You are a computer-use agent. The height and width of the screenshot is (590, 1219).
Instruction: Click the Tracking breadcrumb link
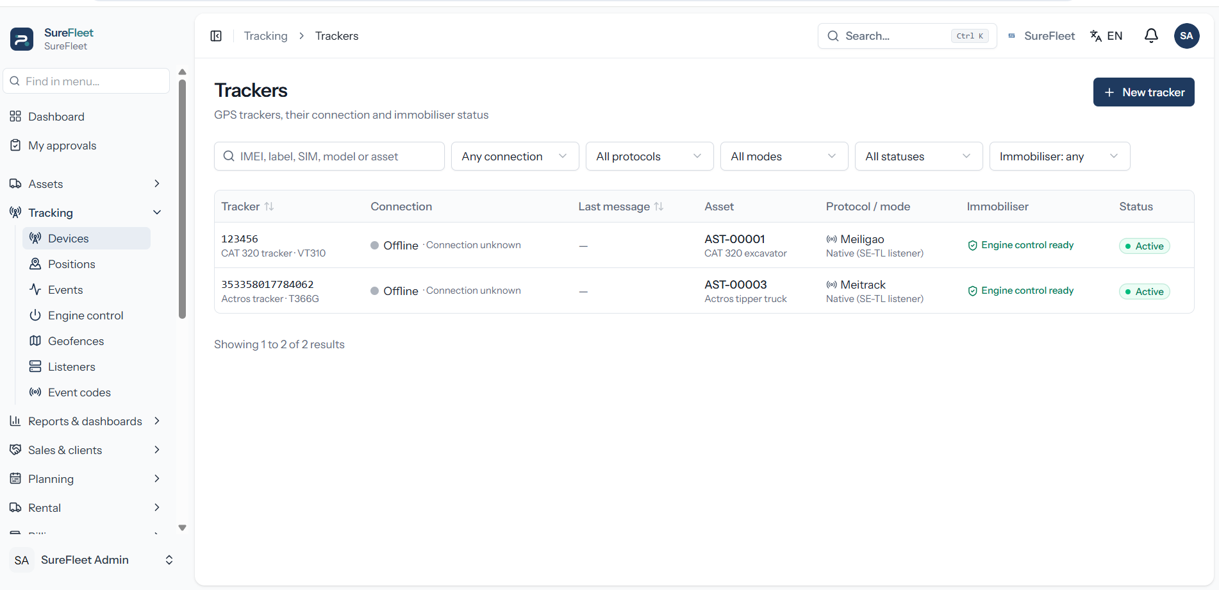[265, 36]
